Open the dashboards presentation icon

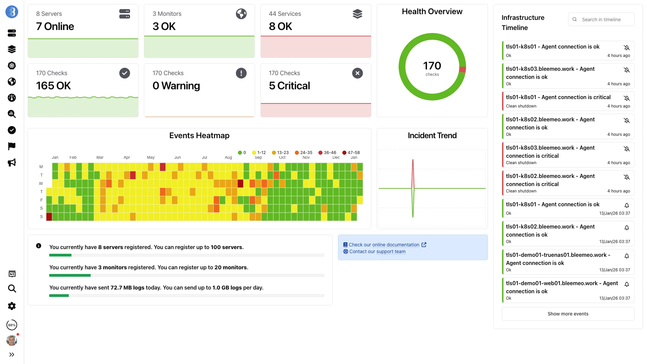[12, 274]
